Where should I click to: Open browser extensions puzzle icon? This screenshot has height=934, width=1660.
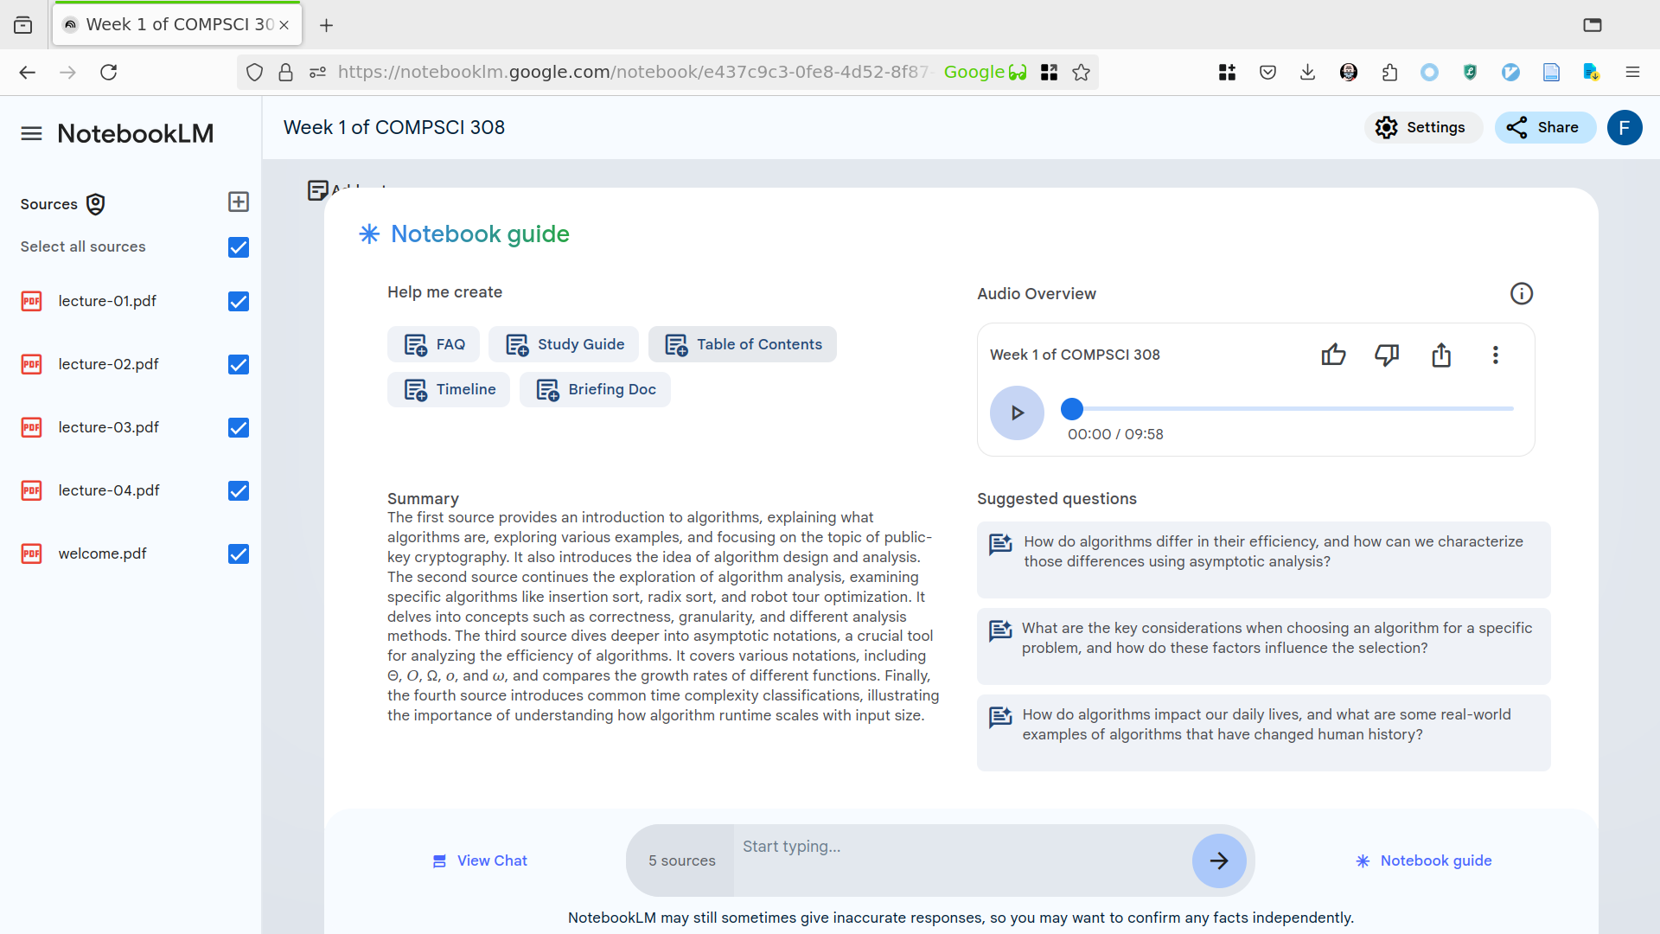pyautogui.click(x=1389, y=73)
